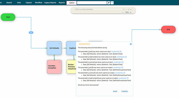The width and height of the screenshot is (179, 98).
Task: Select the Review Previous Attachment node
Action: click(71, 67)
